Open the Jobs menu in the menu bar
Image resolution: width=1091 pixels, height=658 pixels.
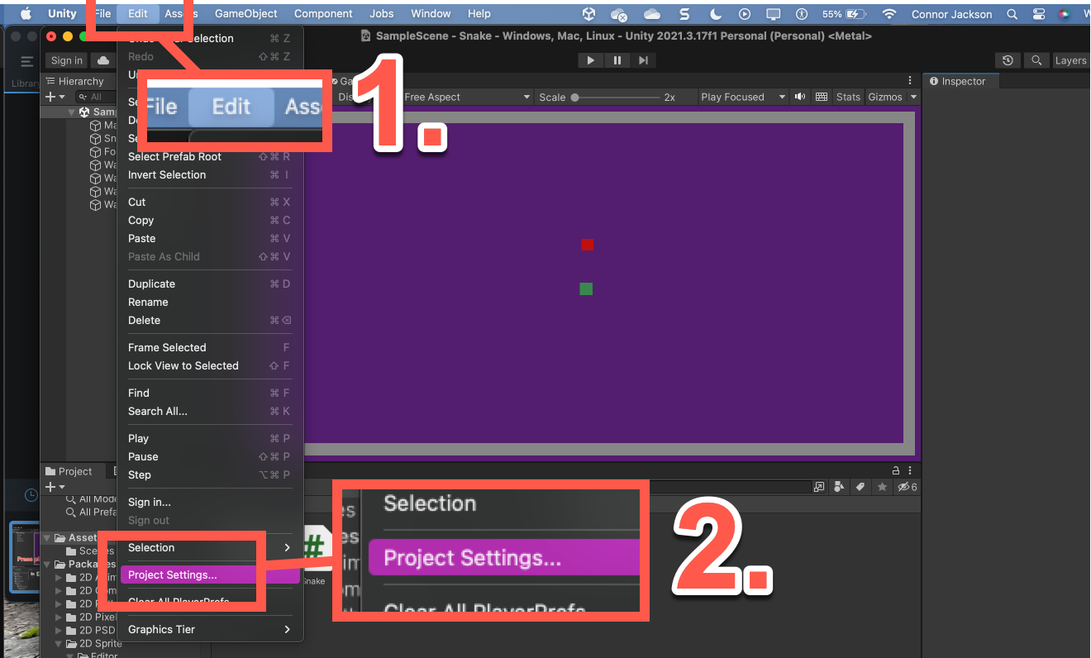tap(382, 13)
